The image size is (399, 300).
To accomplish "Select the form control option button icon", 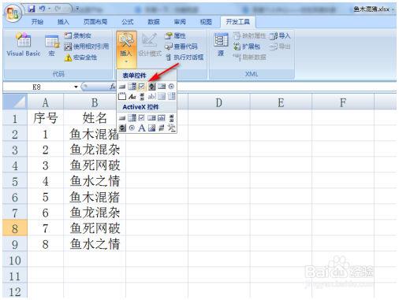I will 171,86.
